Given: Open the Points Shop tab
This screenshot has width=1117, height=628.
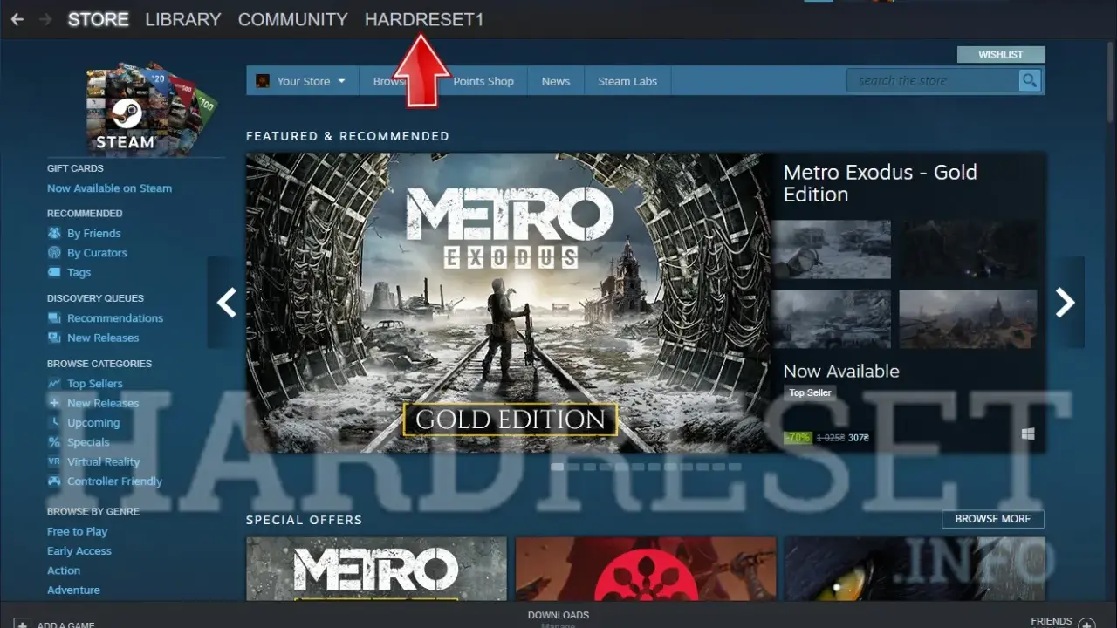Looking at the screenshot, I should pos(483,81).
